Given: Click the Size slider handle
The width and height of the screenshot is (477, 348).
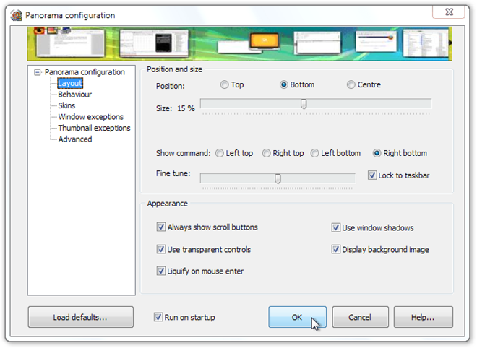Looking at the screenshot, I should click(304, 104).
